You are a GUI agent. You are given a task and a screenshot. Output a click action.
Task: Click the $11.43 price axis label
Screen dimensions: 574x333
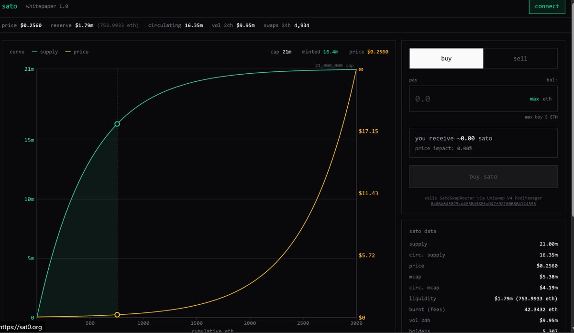(368, 193)
